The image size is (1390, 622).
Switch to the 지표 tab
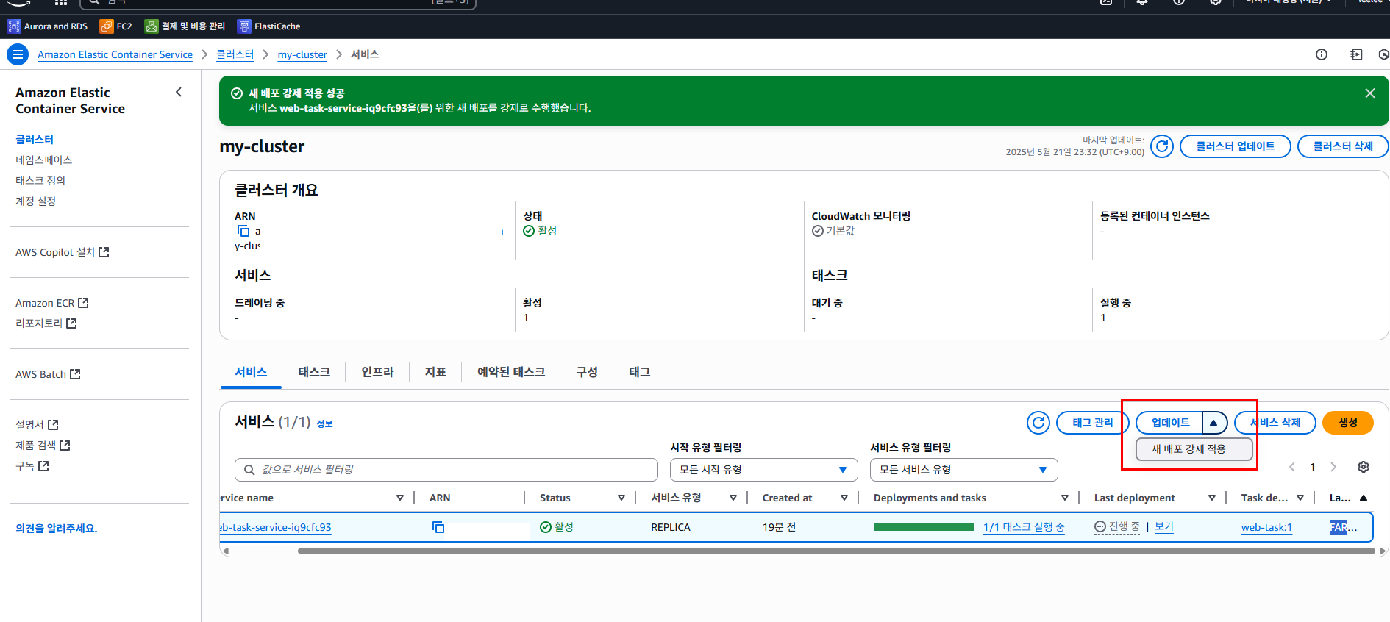(x=435, y=372)
